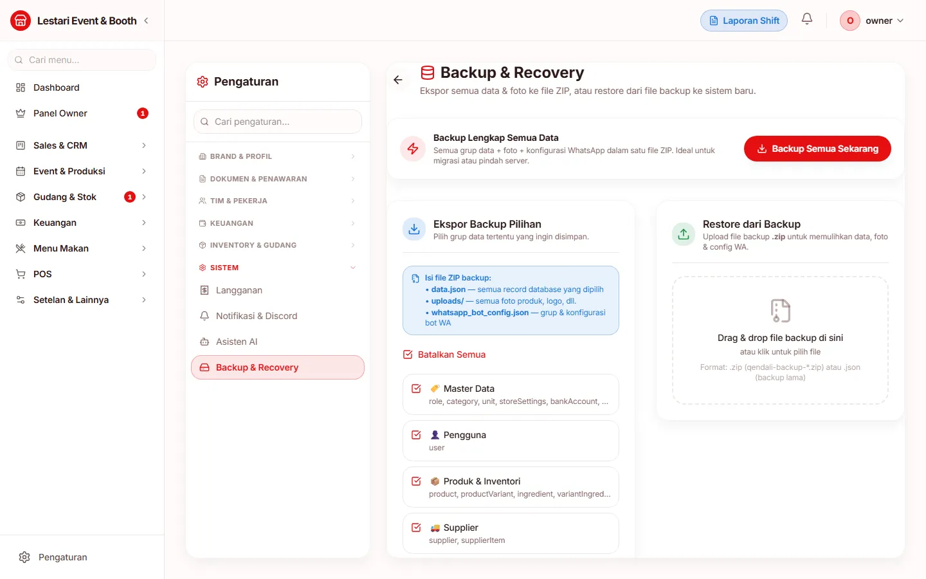Image resolution: width=926 pixels, height=579 pixels.
Task: Open the owner account dropdown
Action: coord(872,21)
